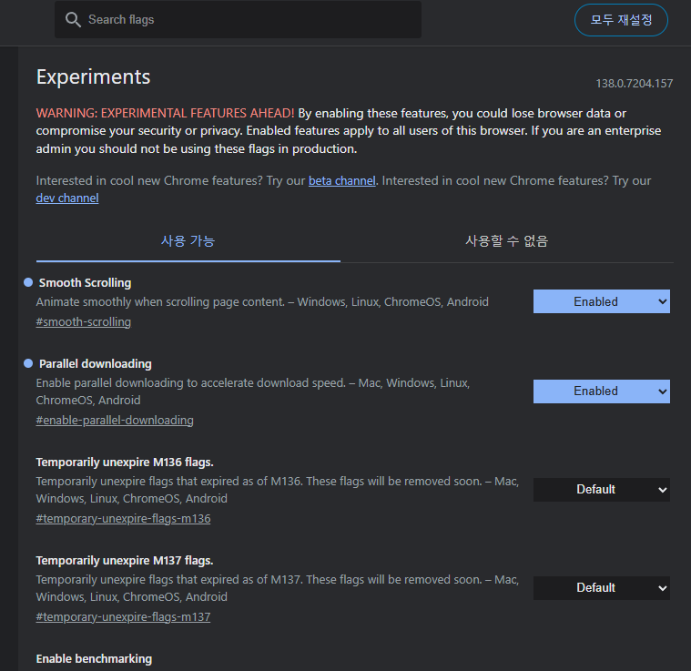Open the #temporary-unexpire-flags-m137 link
This screenshot has height=671, width=691.
124,616
